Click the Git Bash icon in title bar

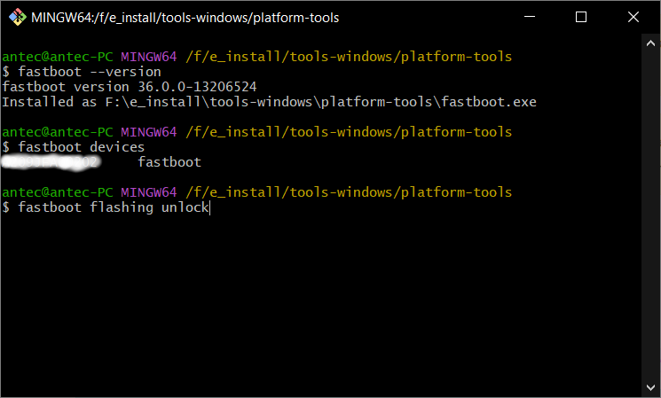16,17
